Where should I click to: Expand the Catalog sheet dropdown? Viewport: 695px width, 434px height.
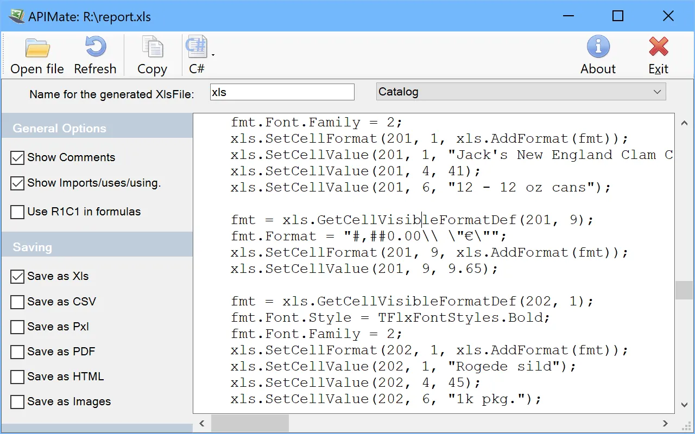[657, 92]
